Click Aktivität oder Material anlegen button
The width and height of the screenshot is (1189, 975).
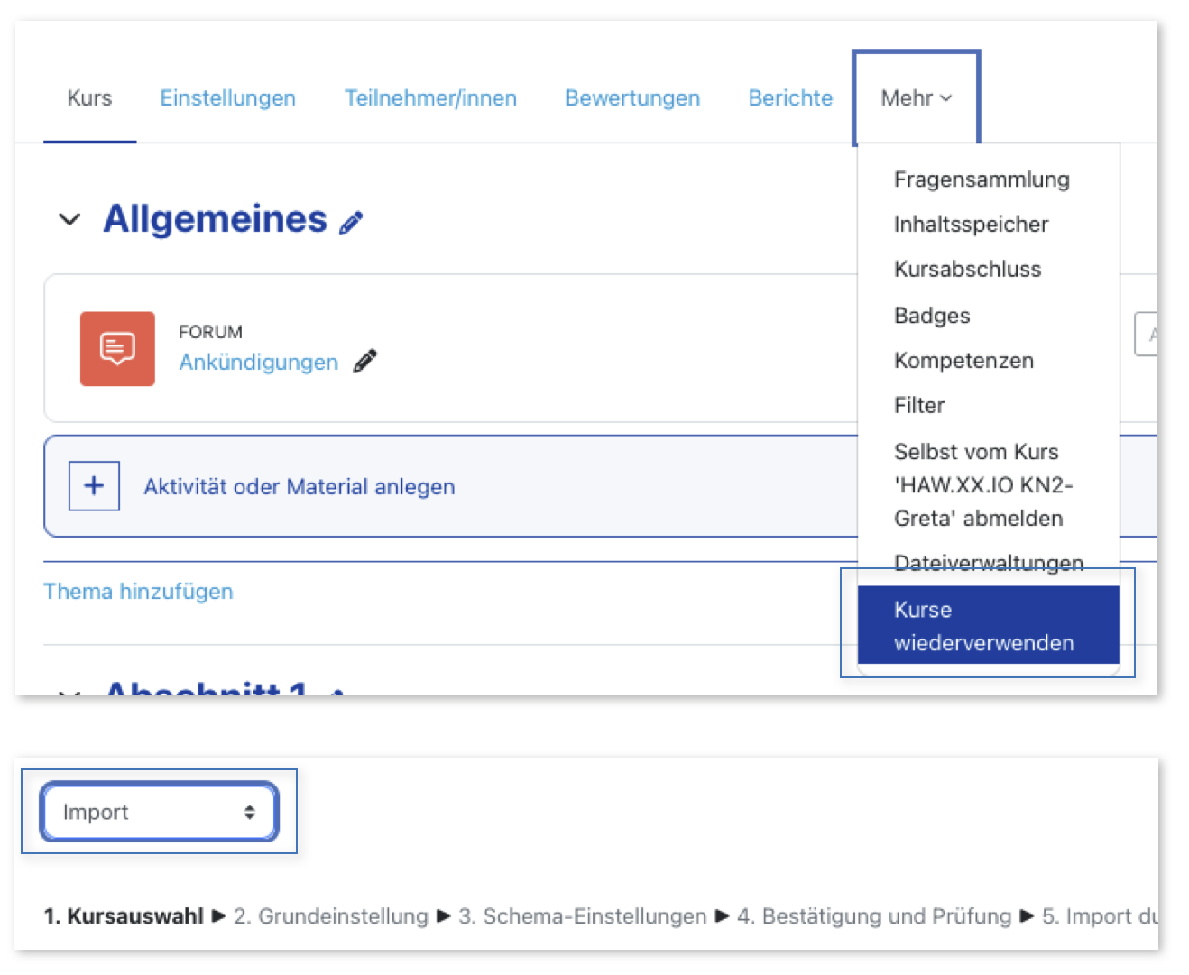(299, 487)
